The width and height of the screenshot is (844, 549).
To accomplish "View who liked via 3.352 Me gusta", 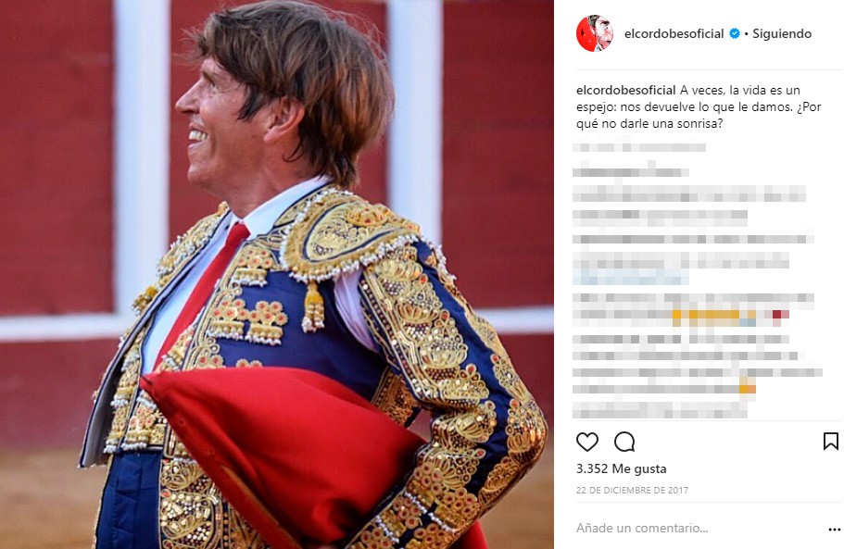I will [x=621, y=468].
